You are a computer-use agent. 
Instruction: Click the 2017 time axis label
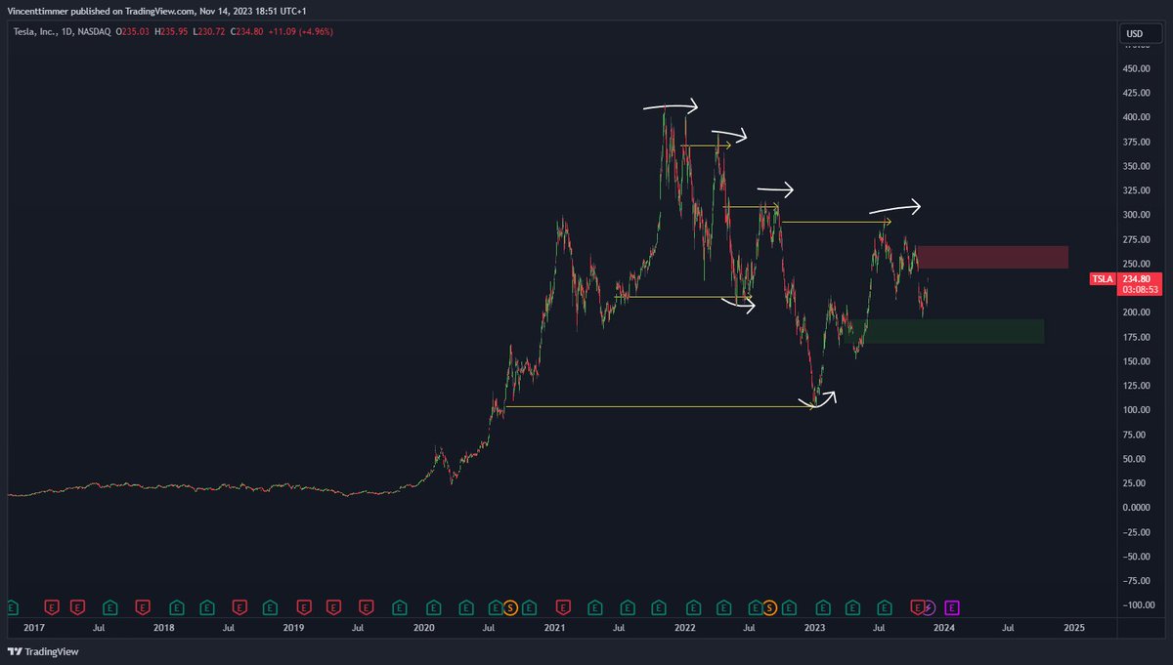click(x=34, y=629)
